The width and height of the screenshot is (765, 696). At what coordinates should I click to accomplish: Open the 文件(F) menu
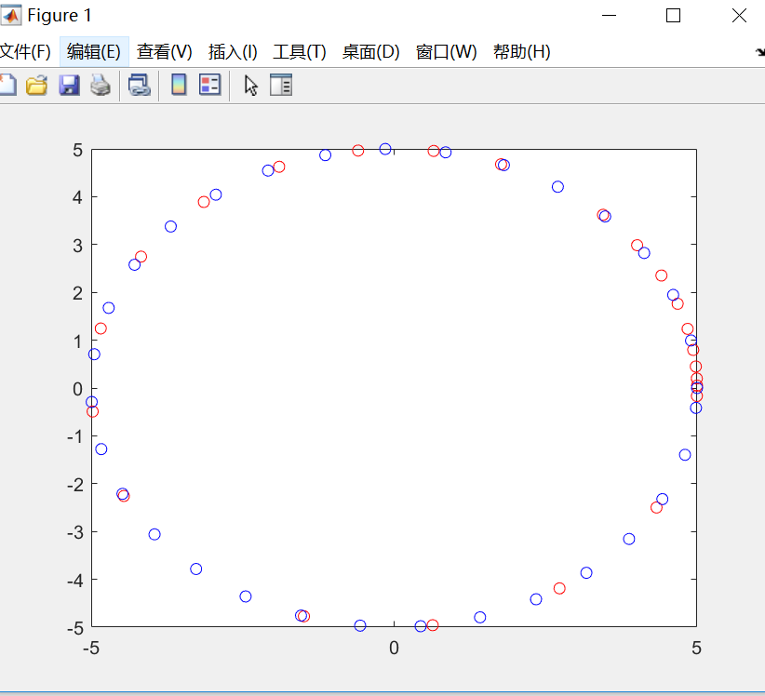[x=25, y=52]
